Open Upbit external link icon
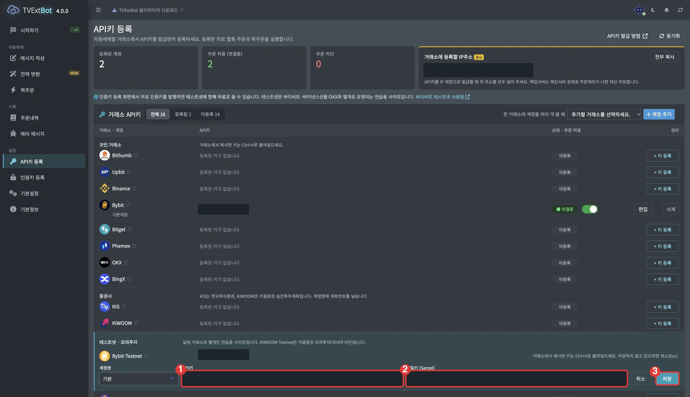690x397 pixels. coord(129,172)
